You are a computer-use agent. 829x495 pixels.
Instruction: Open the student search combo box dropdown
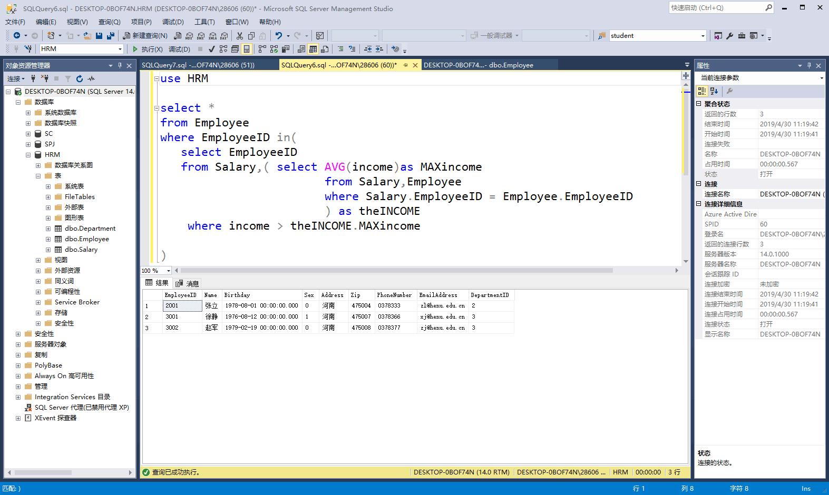703,36
